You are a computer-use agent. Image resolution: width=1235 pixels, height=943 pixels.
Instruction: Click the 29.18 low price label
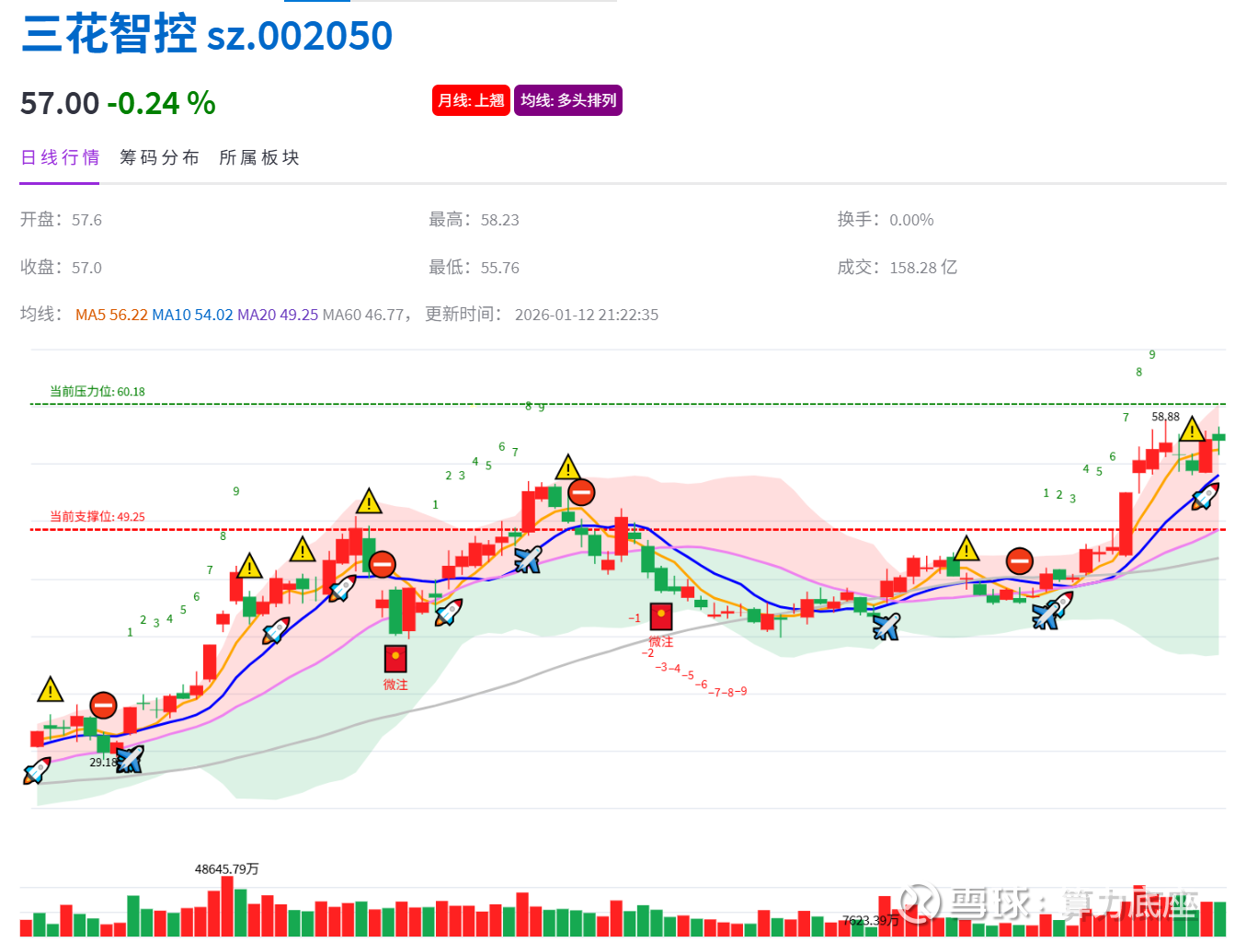[x=103, y=762]
